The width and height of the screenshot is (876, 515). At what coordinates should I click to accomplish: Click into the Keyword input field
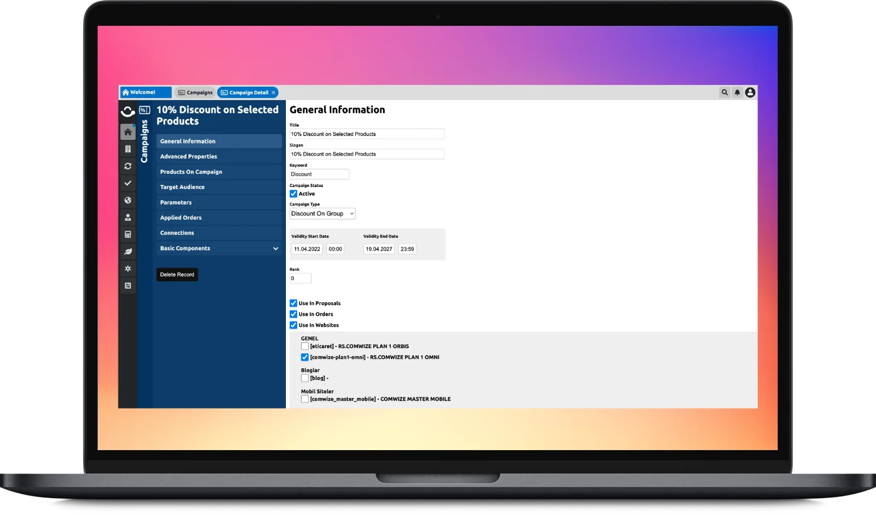(319, 174)
